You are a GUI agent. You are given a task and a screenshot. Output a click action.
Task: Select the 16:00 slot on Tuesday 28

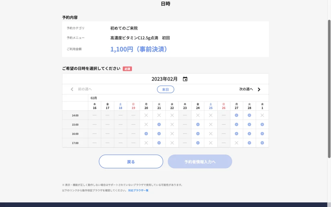point(249,134)
